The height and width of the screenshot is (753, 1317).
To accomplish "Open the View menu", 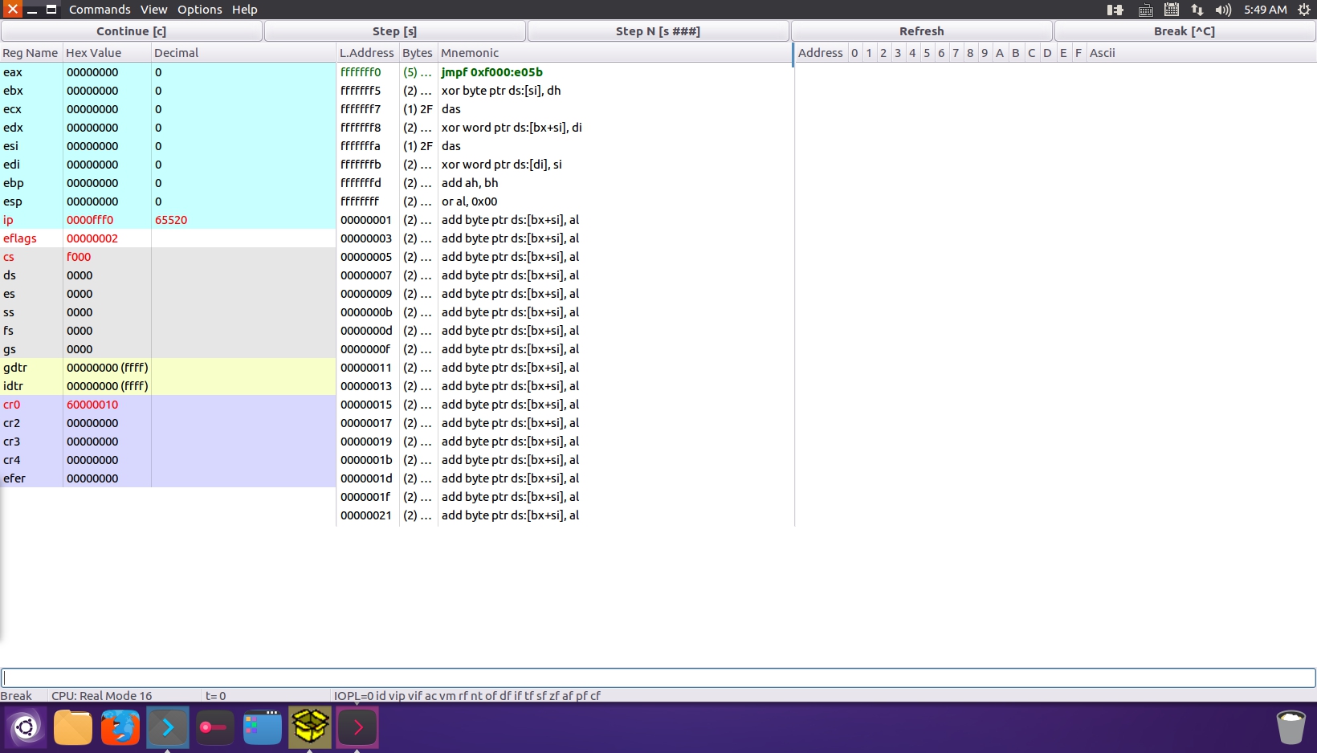I will (x=153, y=10).
